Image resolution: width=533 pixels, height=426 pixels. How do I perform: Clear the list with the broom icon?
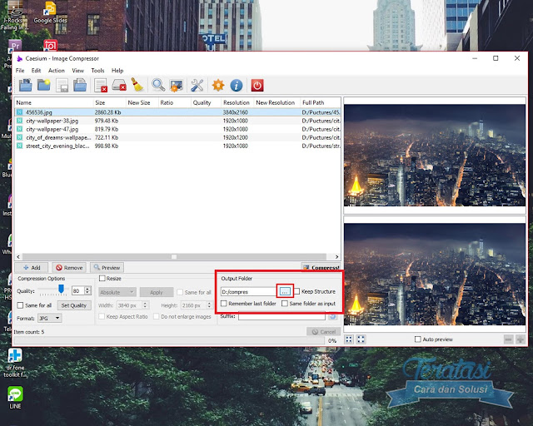click(x=137, y=85)
